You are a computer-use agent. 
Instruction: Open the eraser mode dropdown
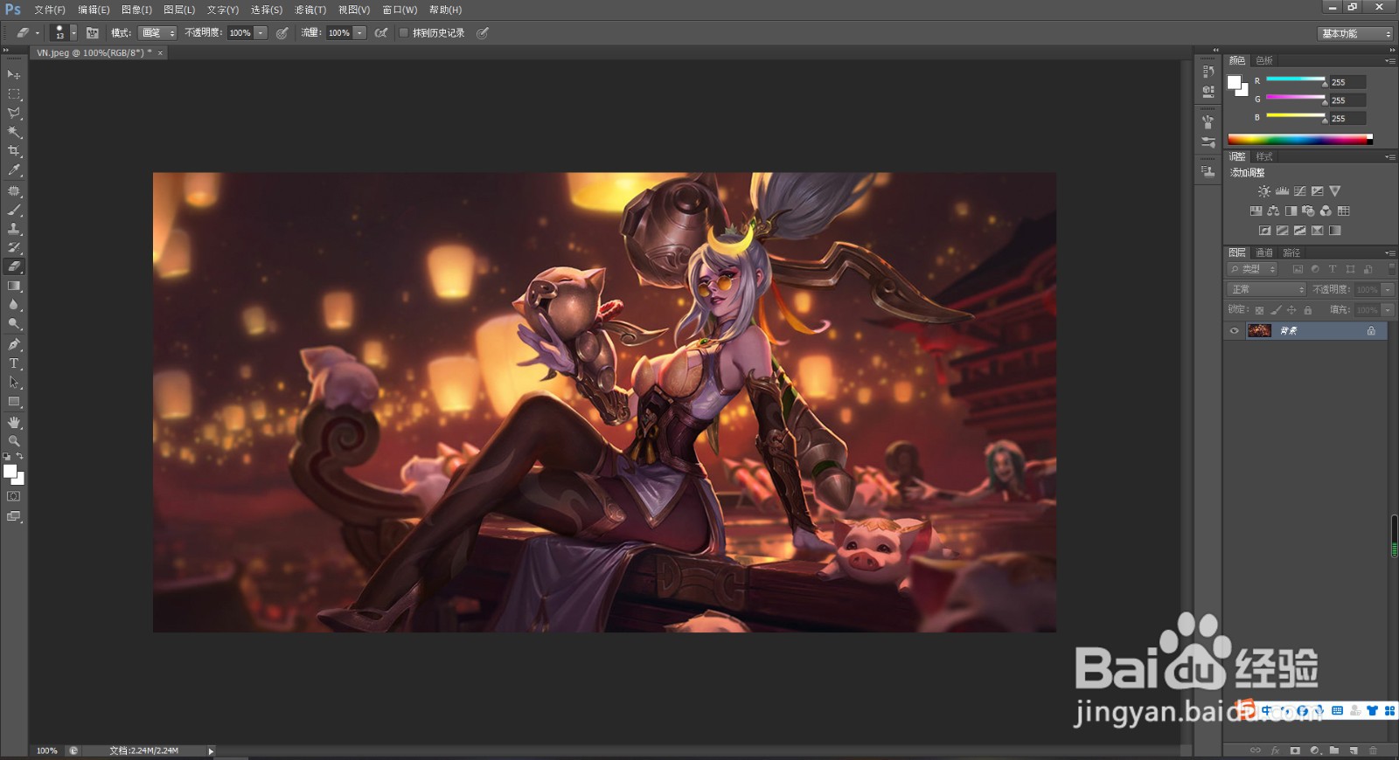pyautogui.click(x=157, y=32)
